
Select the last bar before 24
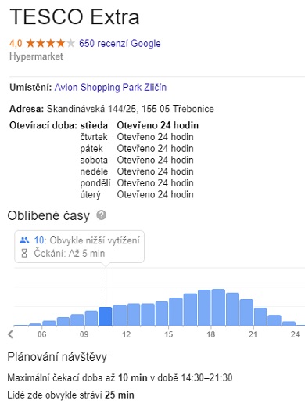click(289, 323)
